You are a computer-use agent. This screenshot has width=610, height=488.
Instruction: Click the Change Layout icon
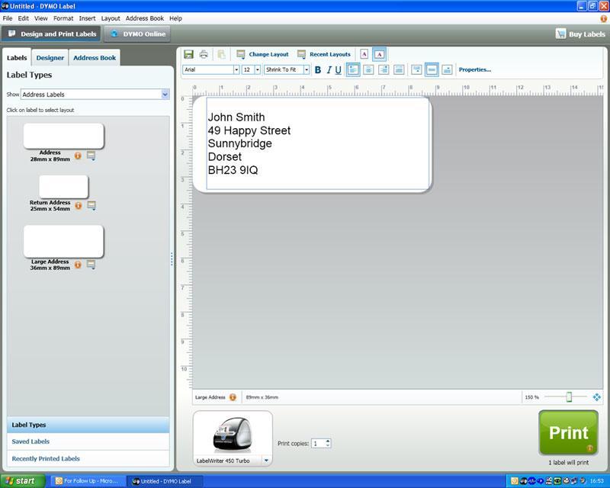click(241, 54)
